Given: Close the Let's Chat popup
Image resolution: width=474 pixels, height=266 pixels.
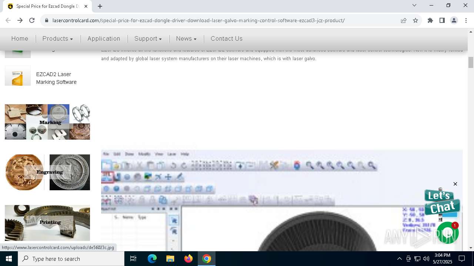Looking at the screenshot, I should point(455,184).
